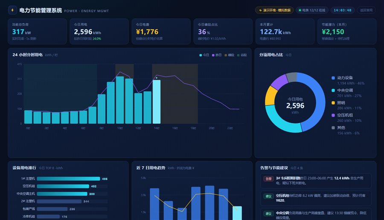Open the 3# 车间照明回路 alert card
This screenshot has width=384, height=220.
(316, 181)
